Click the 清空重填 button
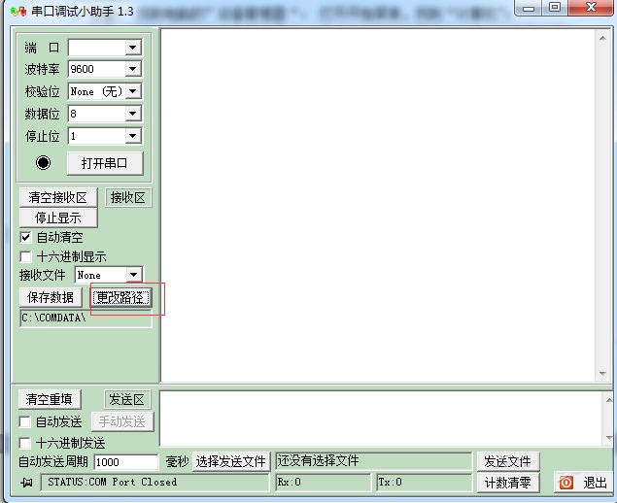617x503 pixels. coord(50,399)
